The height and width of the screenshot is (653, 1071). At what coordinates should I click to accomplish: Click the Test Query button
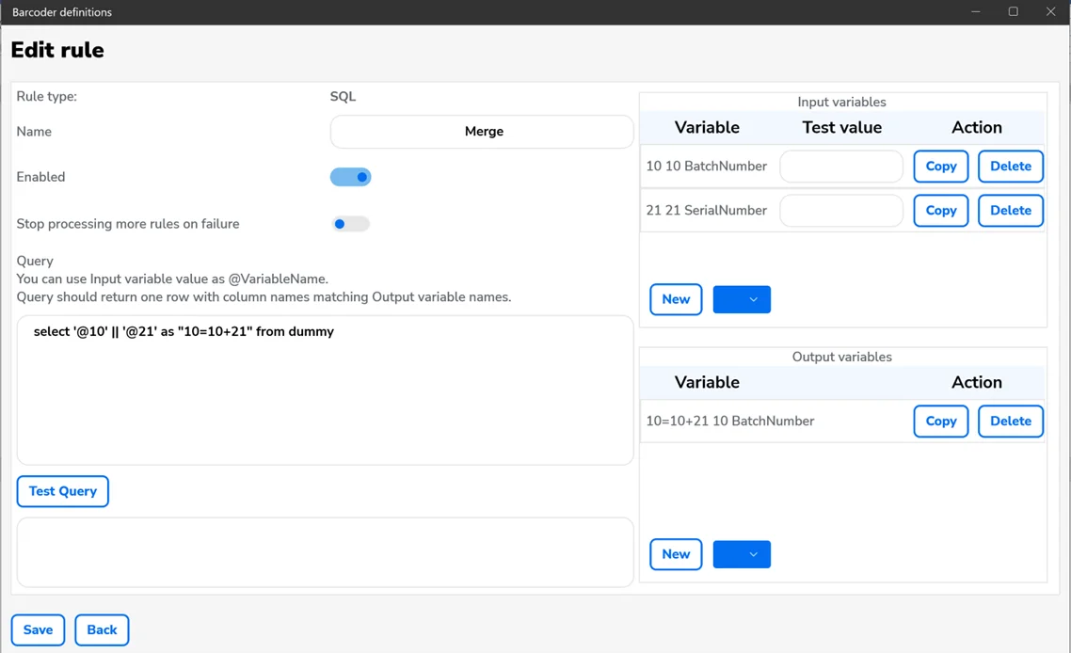62,491
